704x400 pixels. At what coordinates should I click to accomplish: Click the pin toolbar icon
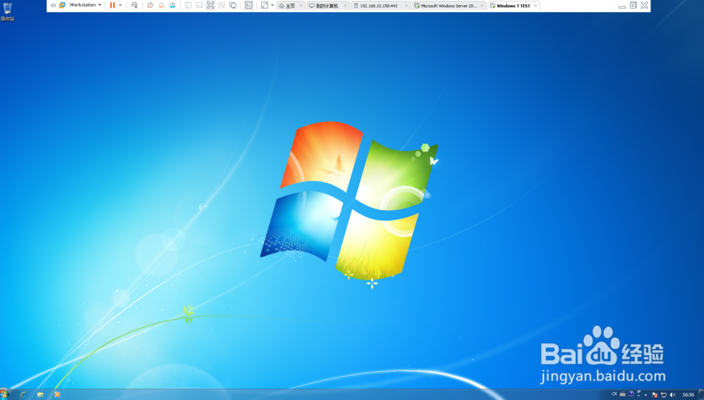[x=53, y=6]
